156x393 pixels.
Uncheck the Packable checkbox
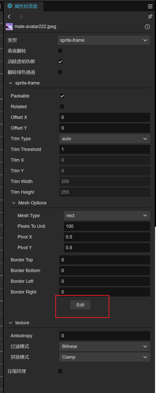(62, 96)
